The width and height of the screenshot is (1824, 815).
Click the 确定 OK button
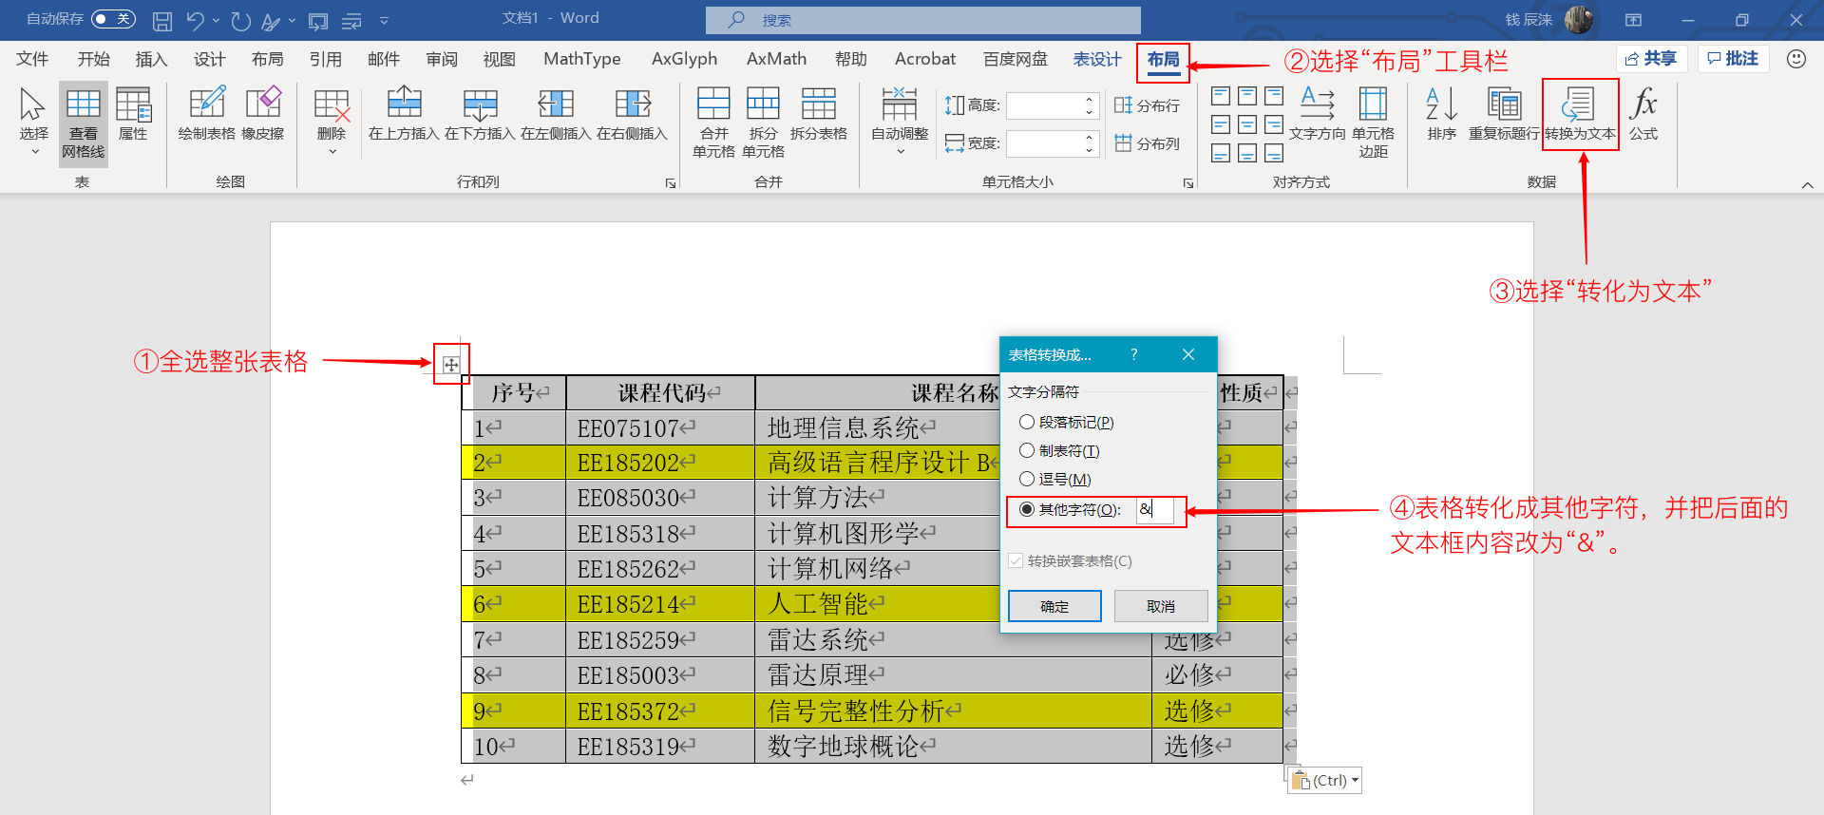pos(1054,606)
